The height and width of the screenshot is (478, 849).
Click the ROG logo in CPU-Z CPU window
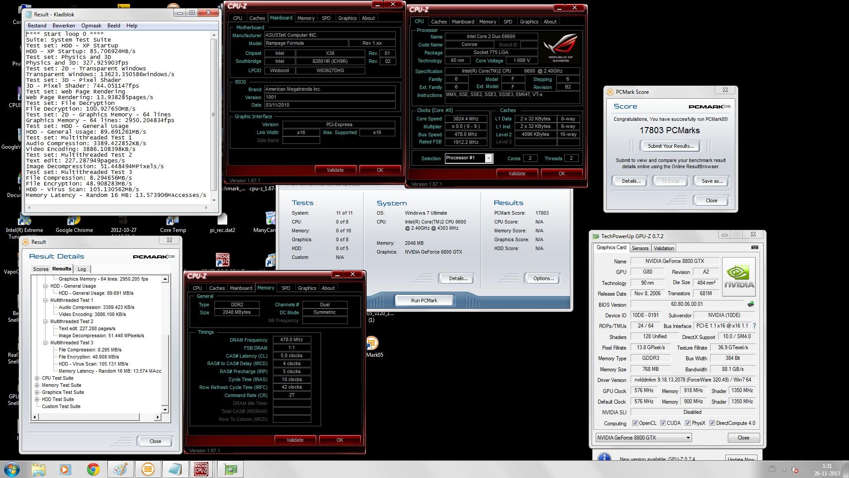(560, 47)
